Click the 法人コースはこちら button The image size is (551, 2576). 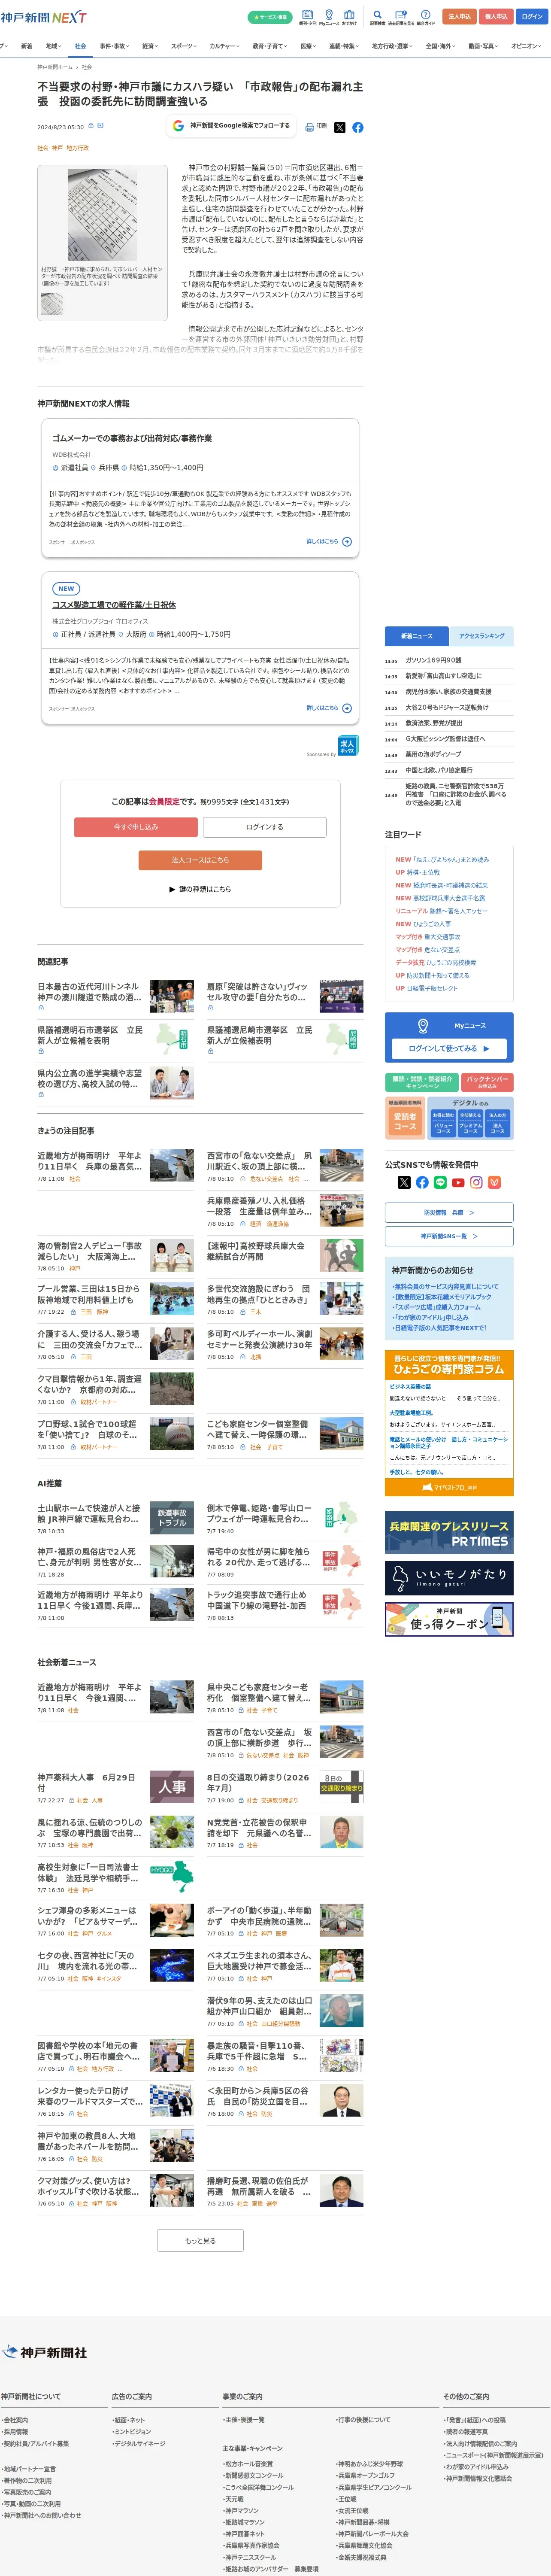[x=200, y=860]
